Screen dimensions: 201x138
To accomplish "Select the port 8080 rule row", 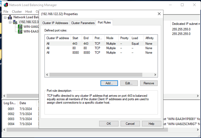I will click(x=101, y=53).
